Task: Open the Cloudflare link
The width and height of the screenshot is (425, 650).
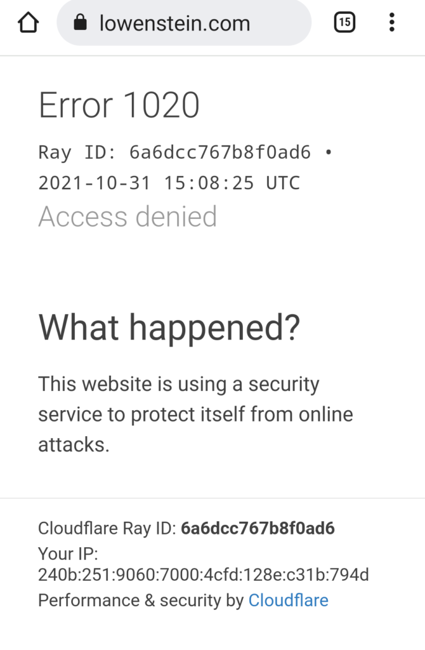Action: (289, 600)
